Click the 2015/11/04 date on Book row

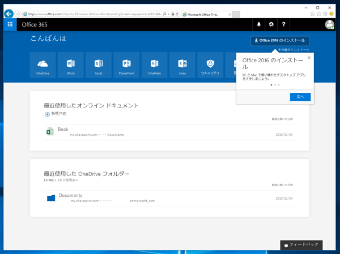coord(284,135)
